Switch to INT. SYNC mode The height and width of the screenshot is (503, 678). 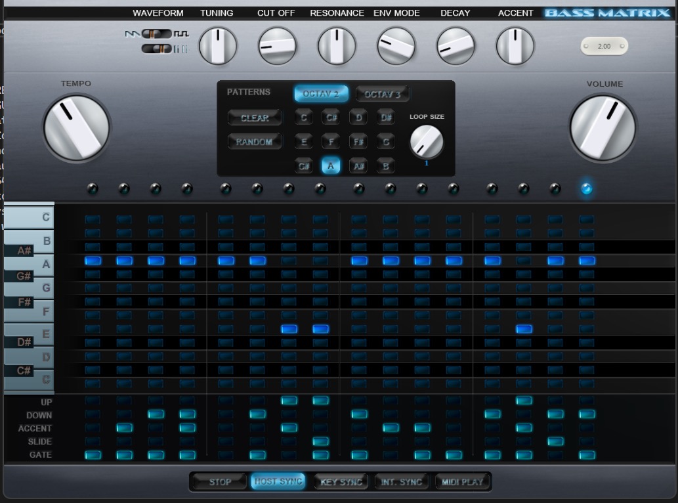[401, 481]
